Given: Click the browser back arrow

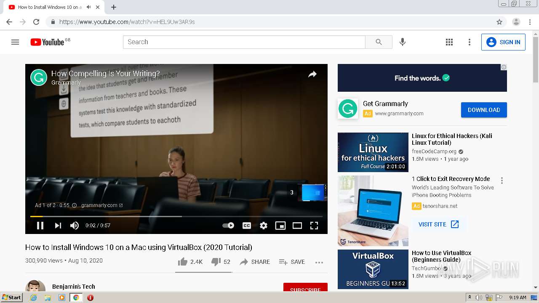Looking at the screenshot, I should pyautogui.click(x=9, y=22).
